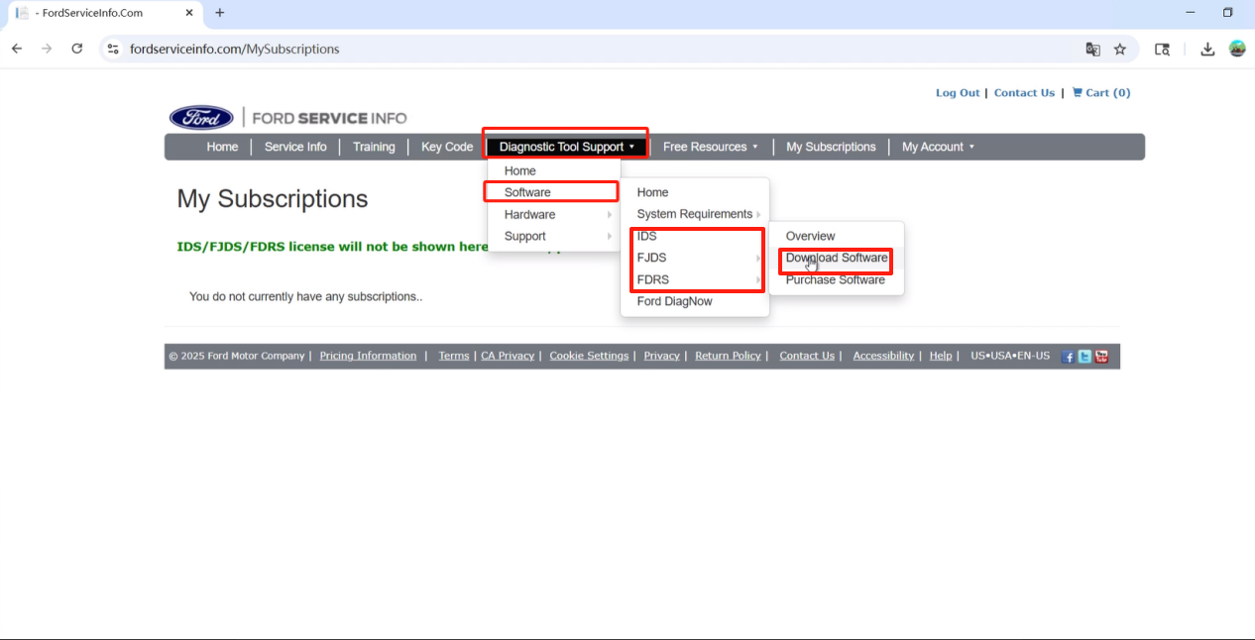1255x640 pixels.
Task: Select Download Software in the submenu
Action: [x=836, y=259]
